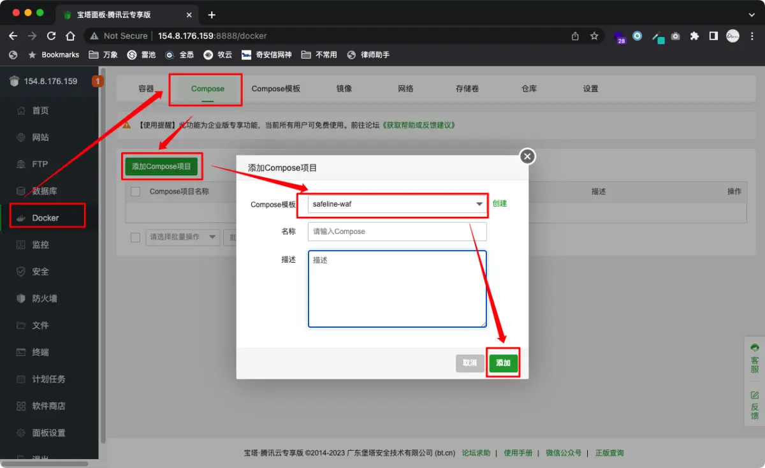
Task: Switch to the 容器 tab
Action: 146,89
